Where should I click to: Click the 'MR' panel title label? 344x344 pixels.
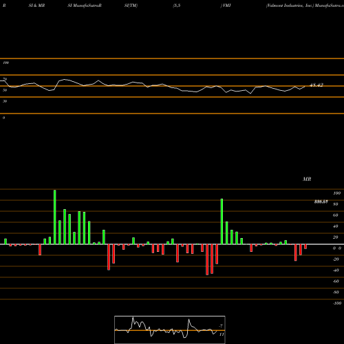pyautogui.click(x=307, y=179)
